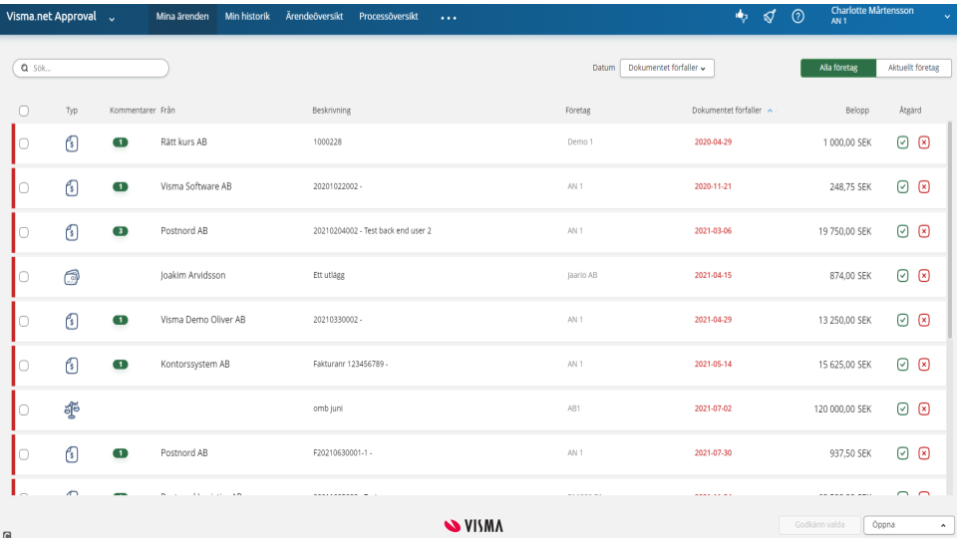Open Processöversikt tab
This screenshot has width=957, height=538.
pyautogui.click(x=388, y=17)
